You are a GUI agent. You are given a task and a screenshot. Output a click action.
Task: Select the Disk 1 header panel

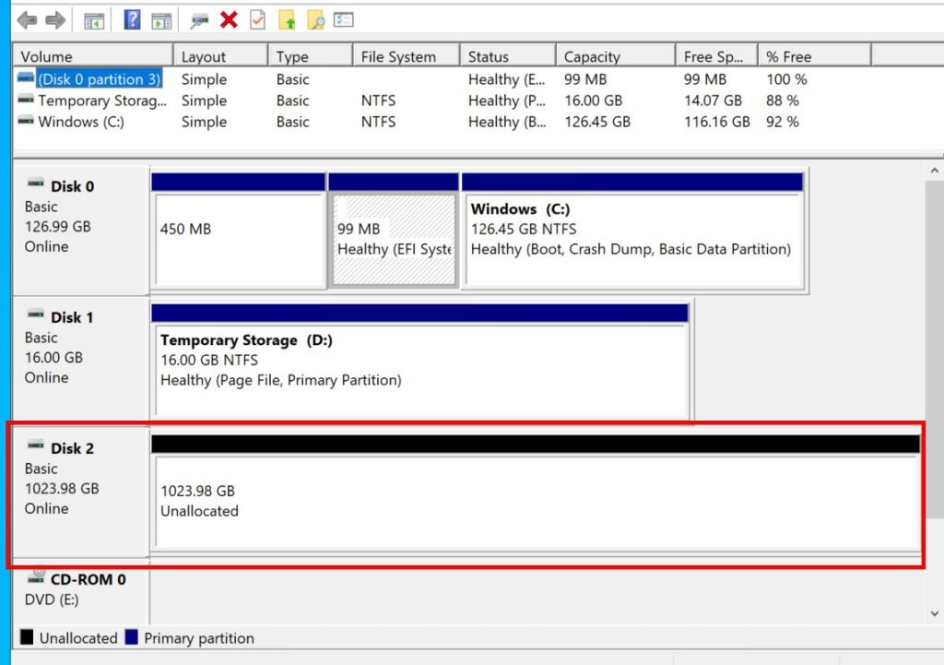(x=81, y=361)
